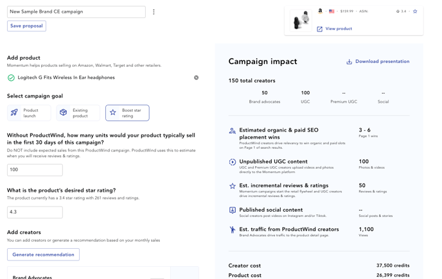Click the 3.4 star rating icon

point(398,12)
